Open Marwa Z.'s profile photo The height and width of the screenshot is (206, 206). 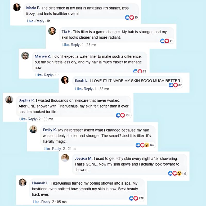[x=25, y=56]
